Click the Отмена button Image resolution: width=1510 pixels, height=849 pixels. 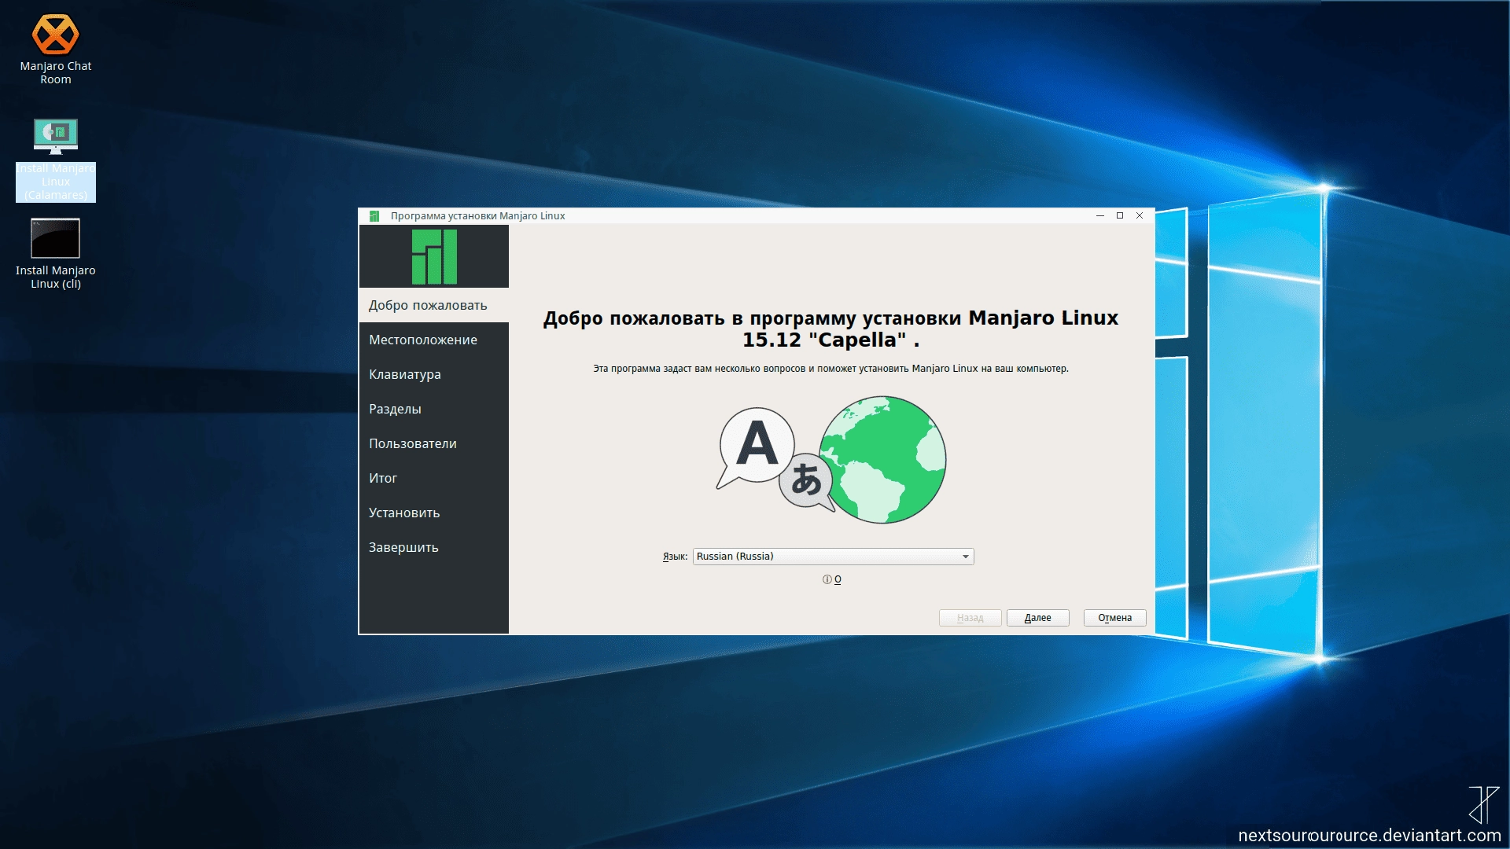[x=1114, y=618]
